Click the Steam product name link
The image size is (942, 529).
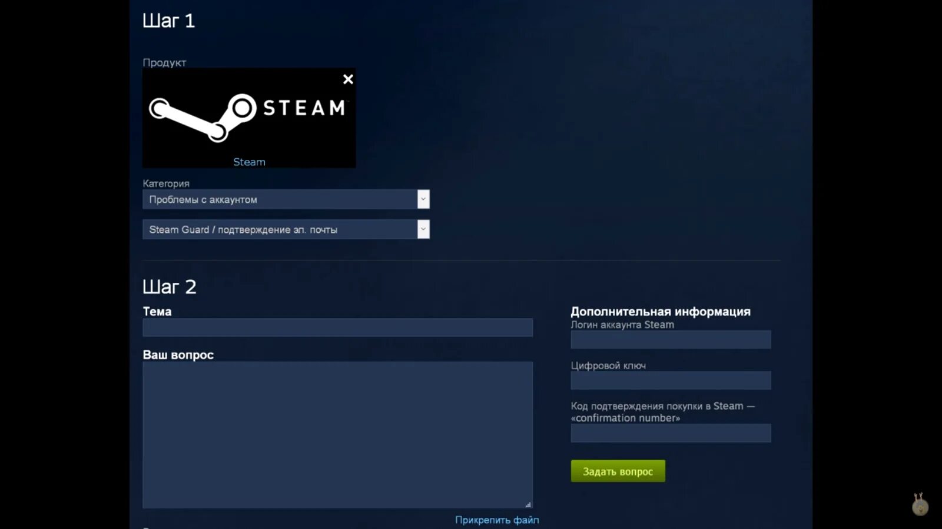coord(249,162)
